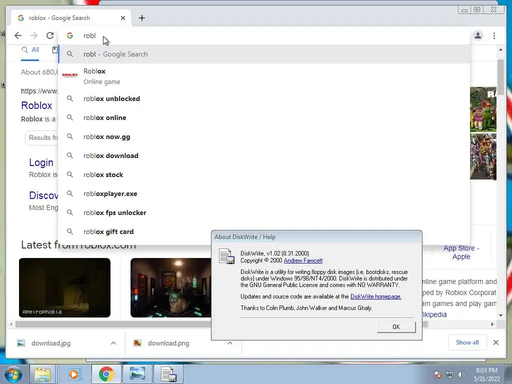Click the network tray icon

[x=449, y=374]
